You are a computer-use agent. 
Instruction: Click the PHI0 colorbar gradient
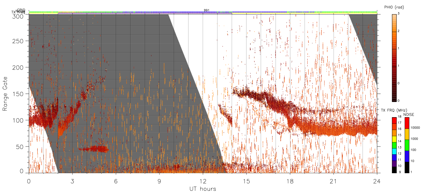(394, 58)
